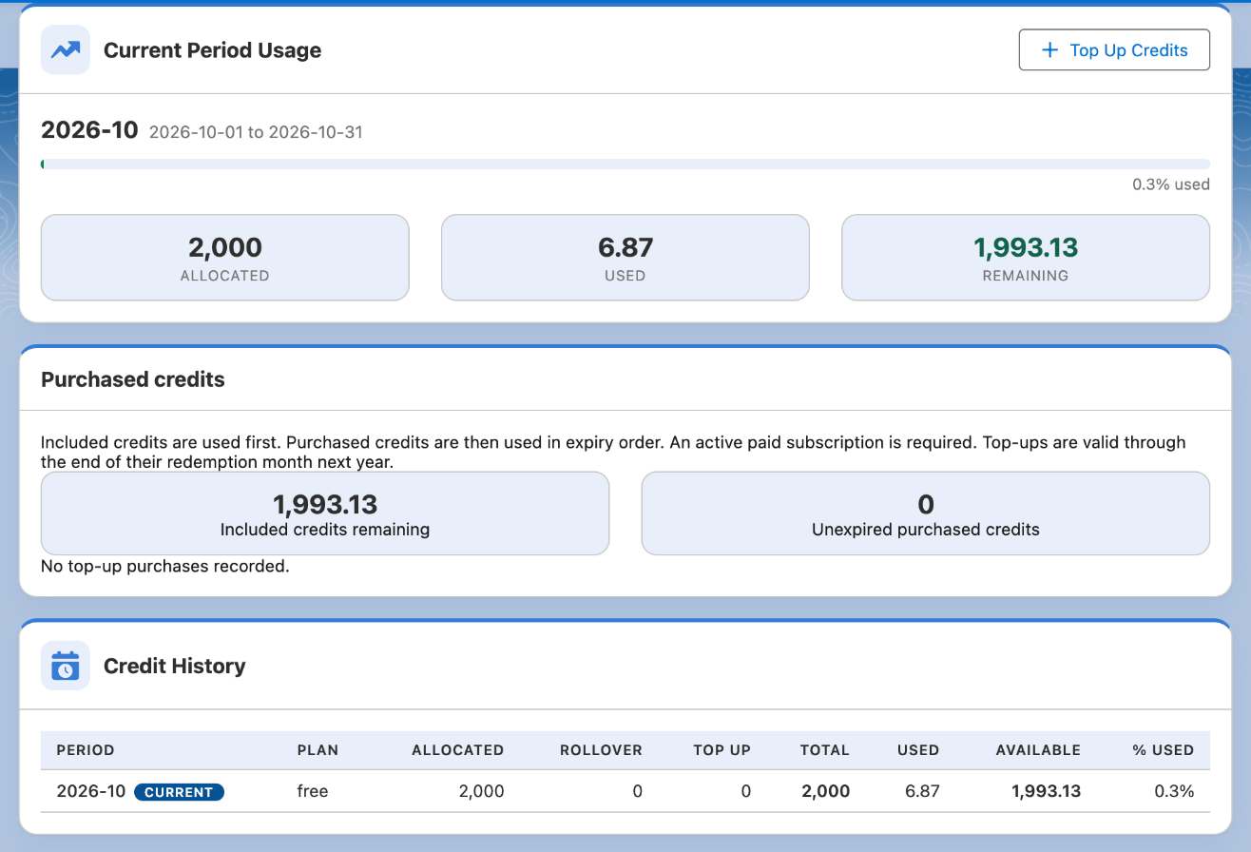The height and width of the screenshot is (852, 1251).
Task: Click the TOP UP column header
Action: (722, 750)
